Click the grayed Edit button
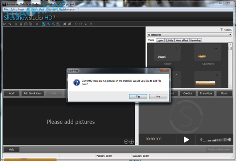This screenshot has width=236, height=161. [x=54, y=93]
